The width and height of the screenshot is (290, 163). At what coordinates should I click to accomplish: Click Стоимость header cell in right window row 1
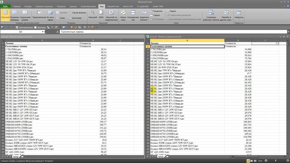pyautogui.click(x=238, y=43)
